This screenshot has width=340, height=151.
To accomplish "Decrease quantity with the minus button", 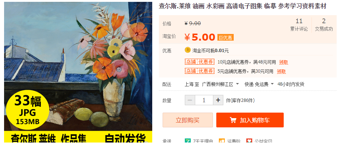I will coord(190,100).
